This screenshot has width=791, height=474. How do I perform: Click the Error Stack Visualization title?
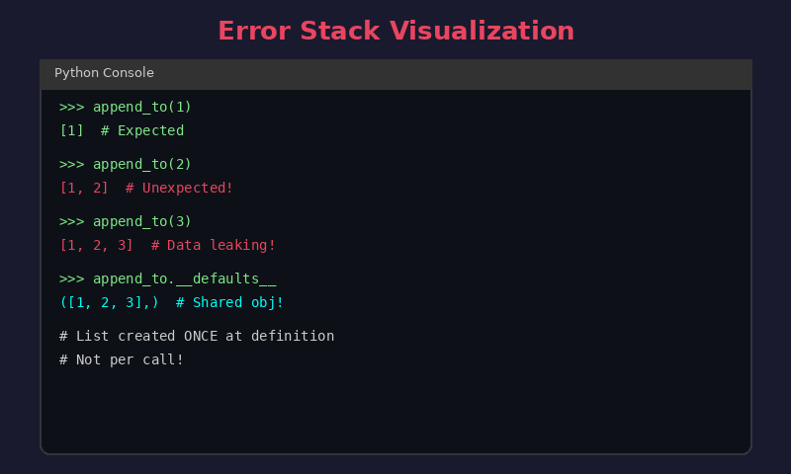[396, 31]
